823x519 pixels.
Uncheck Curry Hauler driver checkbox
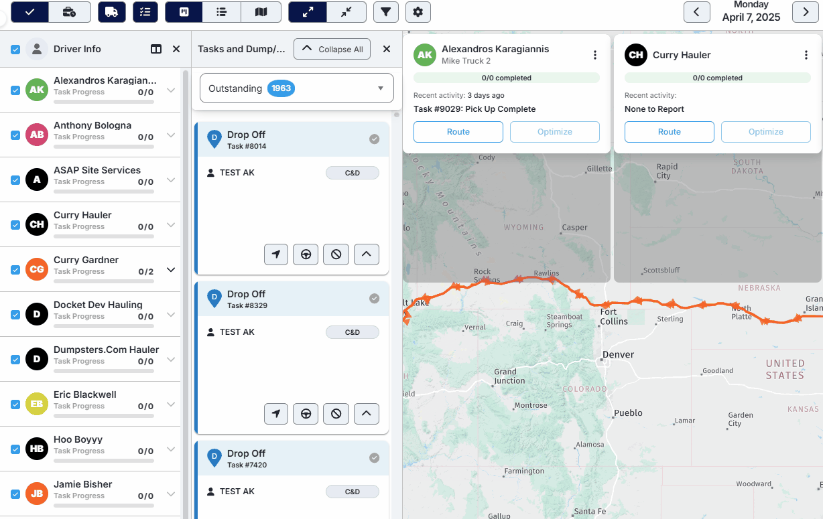click(x=15, y=224)
